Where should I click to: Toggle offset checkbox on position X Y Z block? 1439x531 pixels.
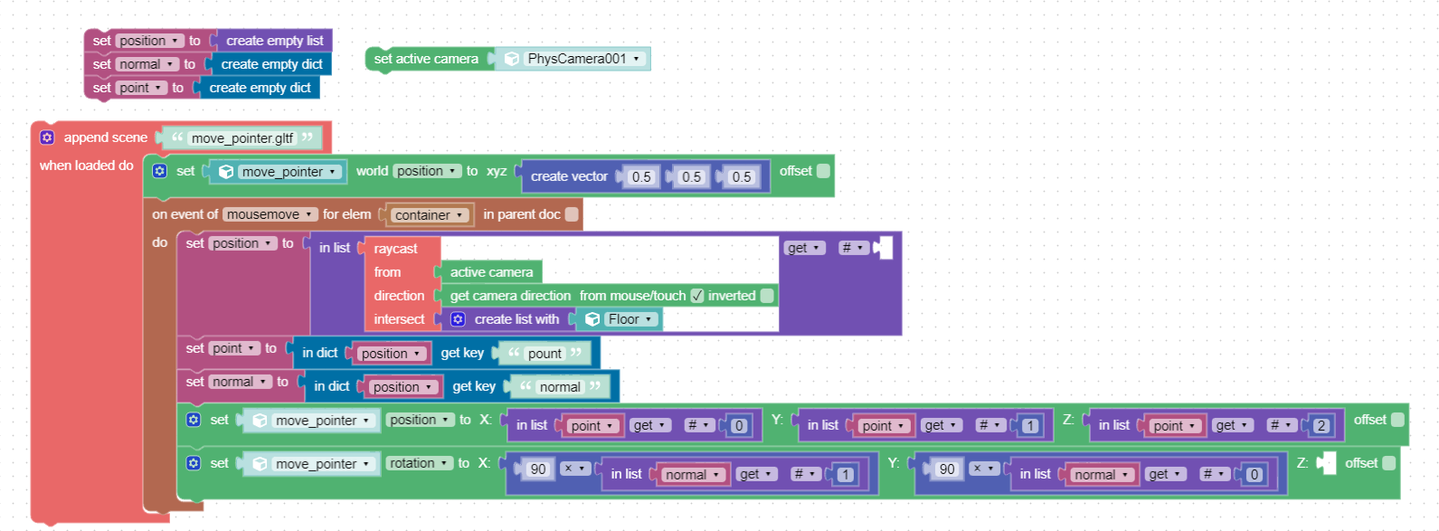pos(1397,420)
